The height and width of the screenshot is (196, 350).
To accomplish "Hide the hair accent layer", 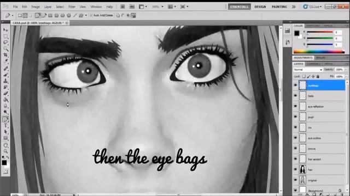I will (x=295, y=159).
